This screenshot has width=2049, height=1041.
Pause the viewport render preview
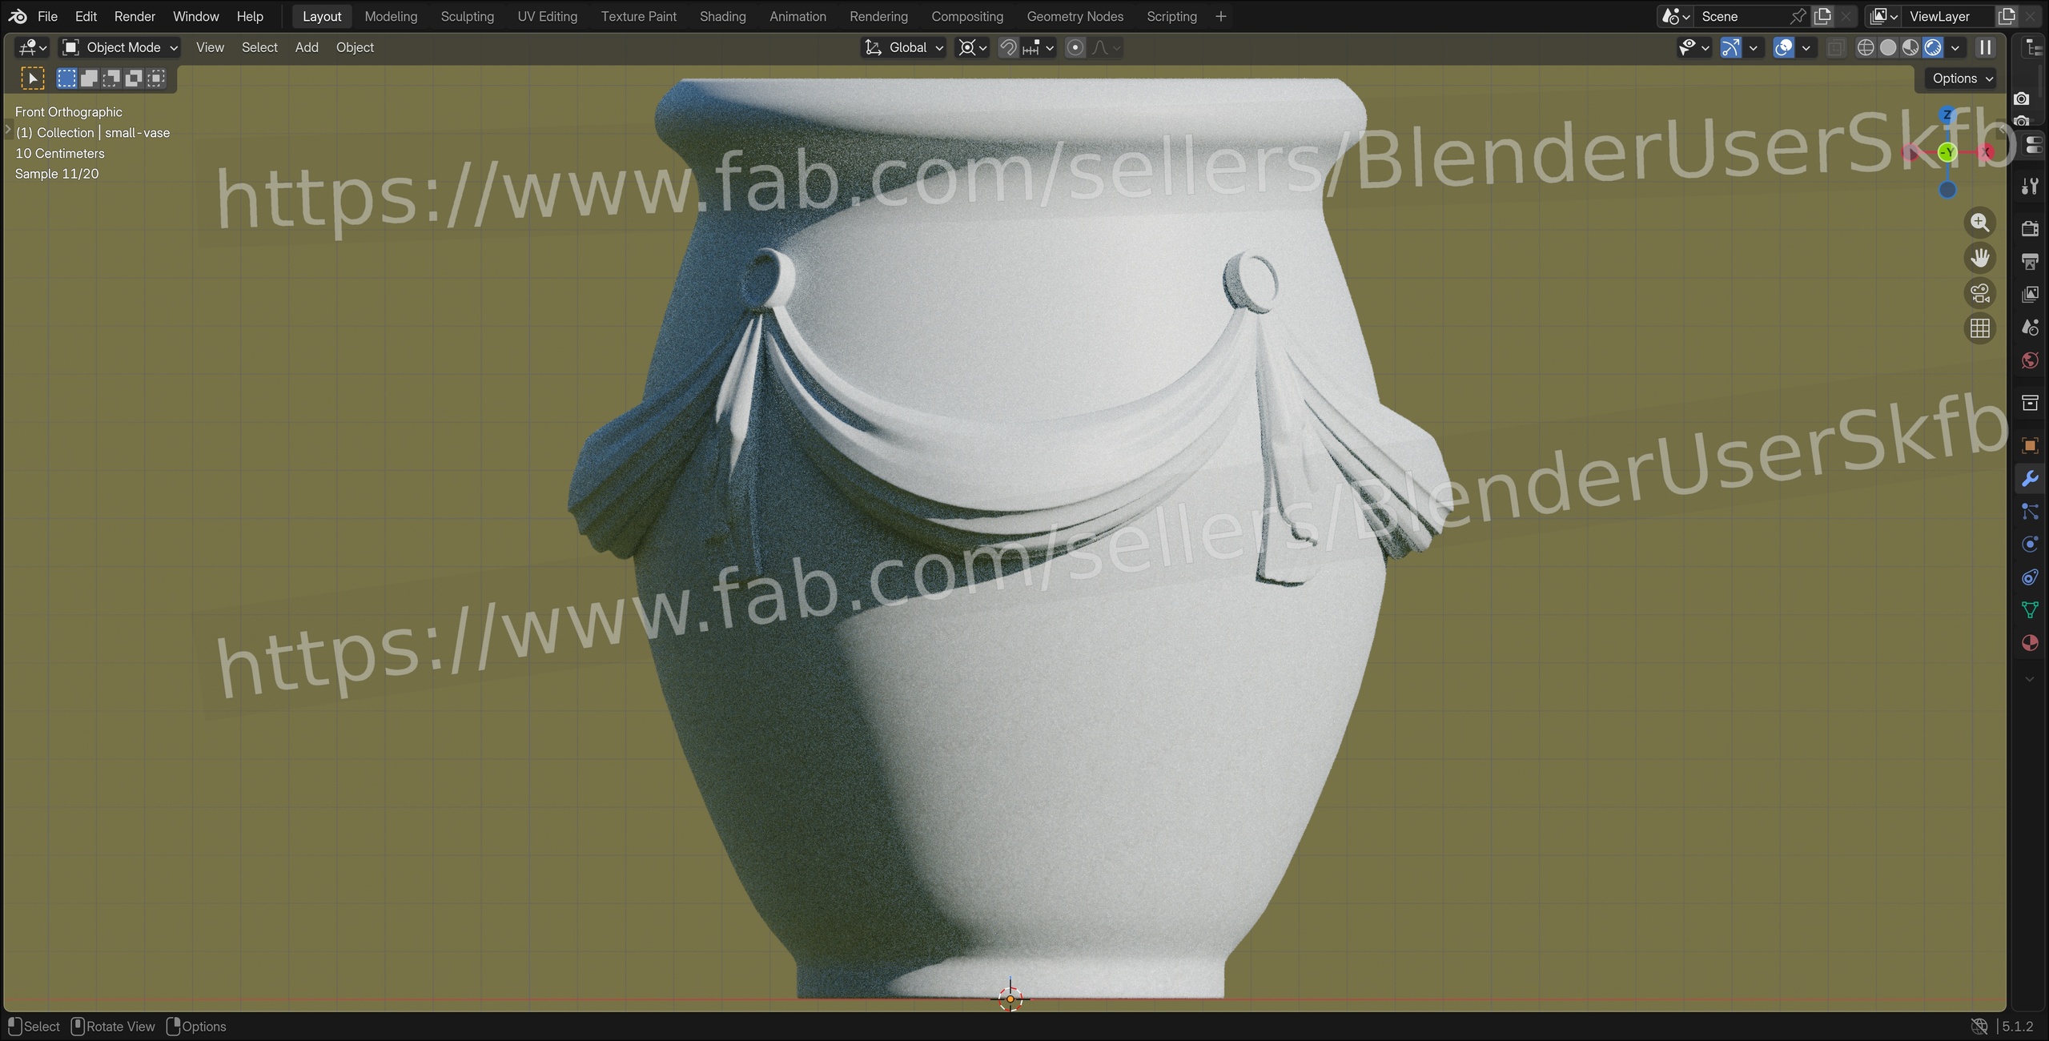click(1986, 47)
